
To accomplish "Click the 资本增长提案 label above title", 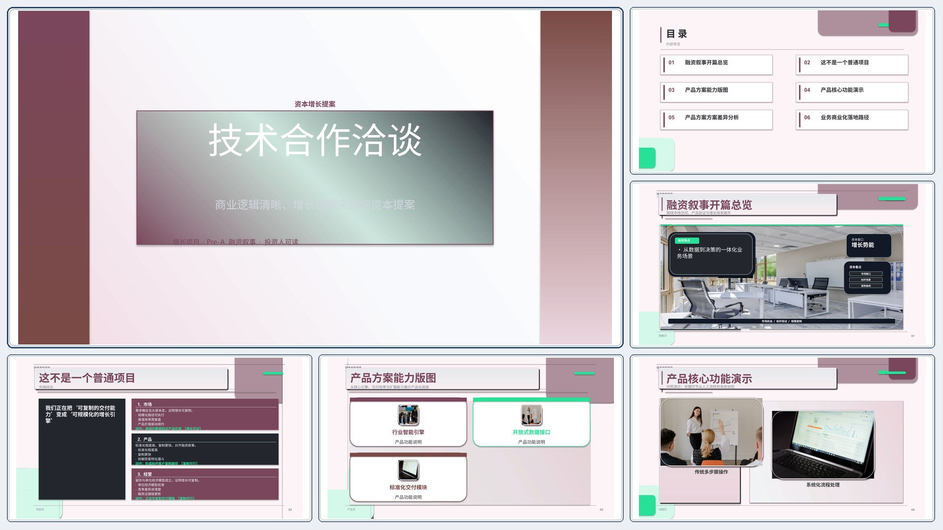I will click(x=315, y=104).
